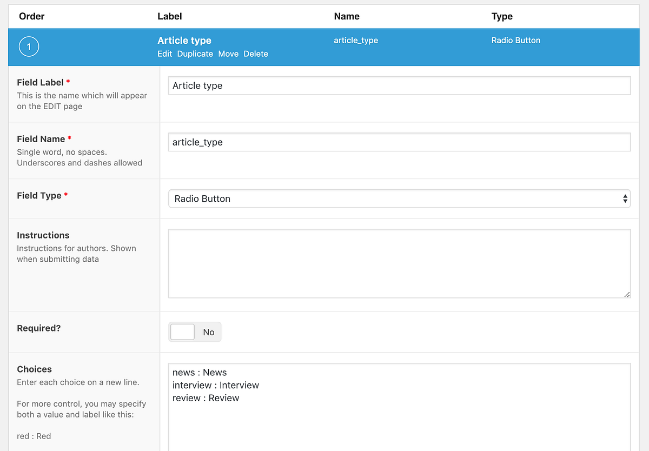Collapse the Article type field settings
The height and width of the screenshot is (451, 649).
coord(184,41)
